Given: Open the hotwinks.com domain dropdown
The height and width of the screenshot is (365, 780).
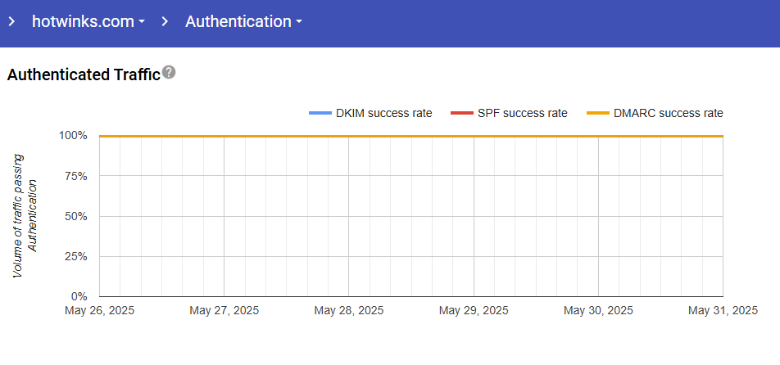Looking at the screenshot, I should pyautogui.click(x=88, y=22).
